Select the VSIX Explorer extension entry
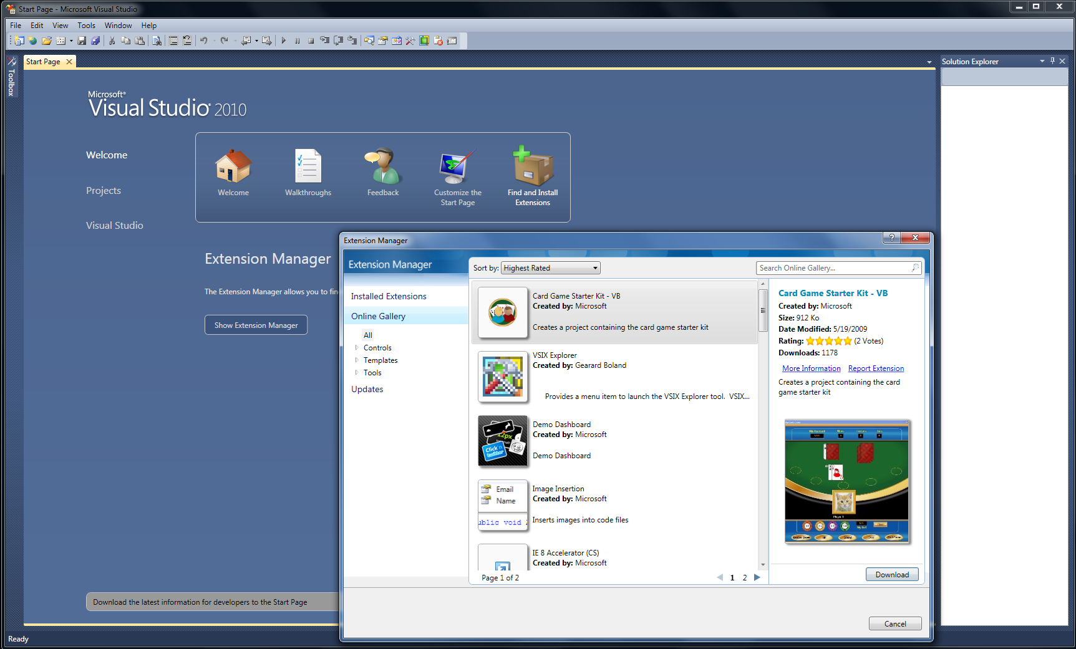 tap(614, 378)
